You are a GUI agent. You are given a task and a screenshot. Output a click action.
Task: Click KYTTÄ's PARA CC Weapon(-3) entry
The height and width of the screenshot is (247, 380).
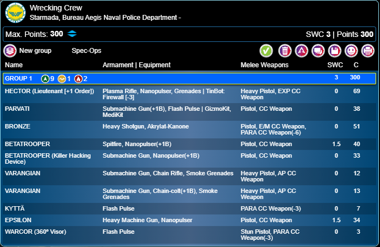pos(271,208)
